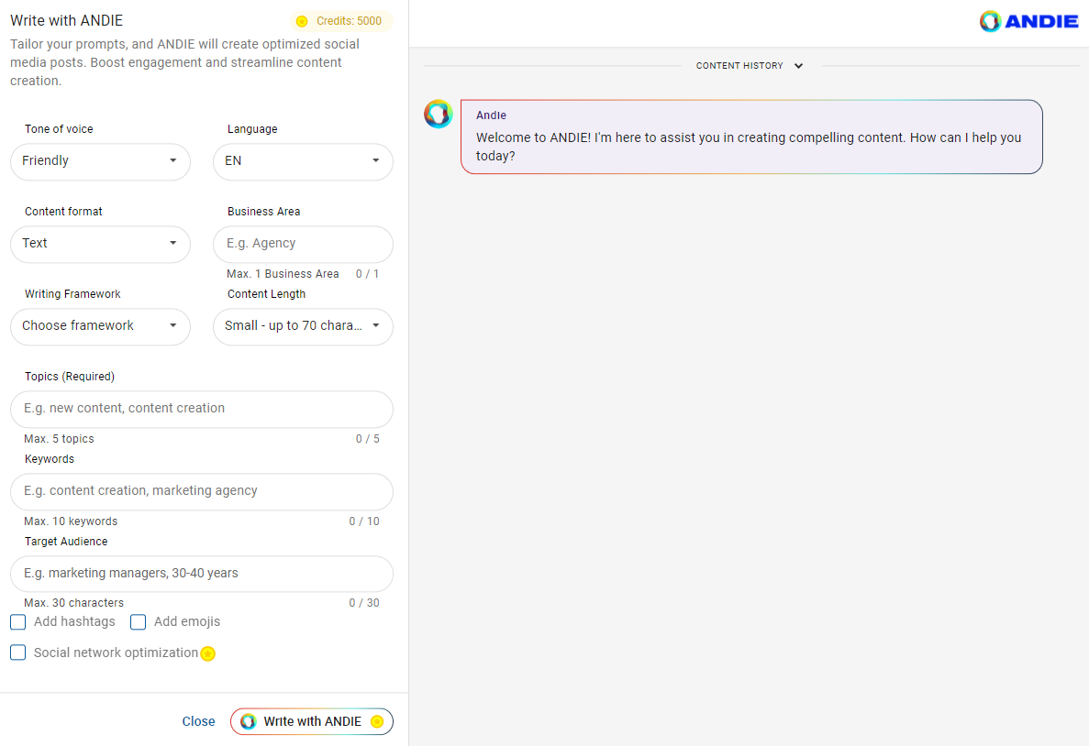1089x746 pixels.
Task: Select the Target Audience input field
Action: point(202,574)
